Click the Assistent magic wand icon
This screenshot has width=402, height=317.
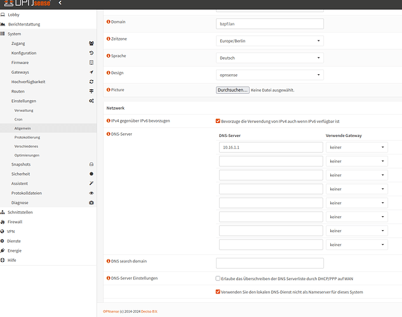tap(91, 183)
